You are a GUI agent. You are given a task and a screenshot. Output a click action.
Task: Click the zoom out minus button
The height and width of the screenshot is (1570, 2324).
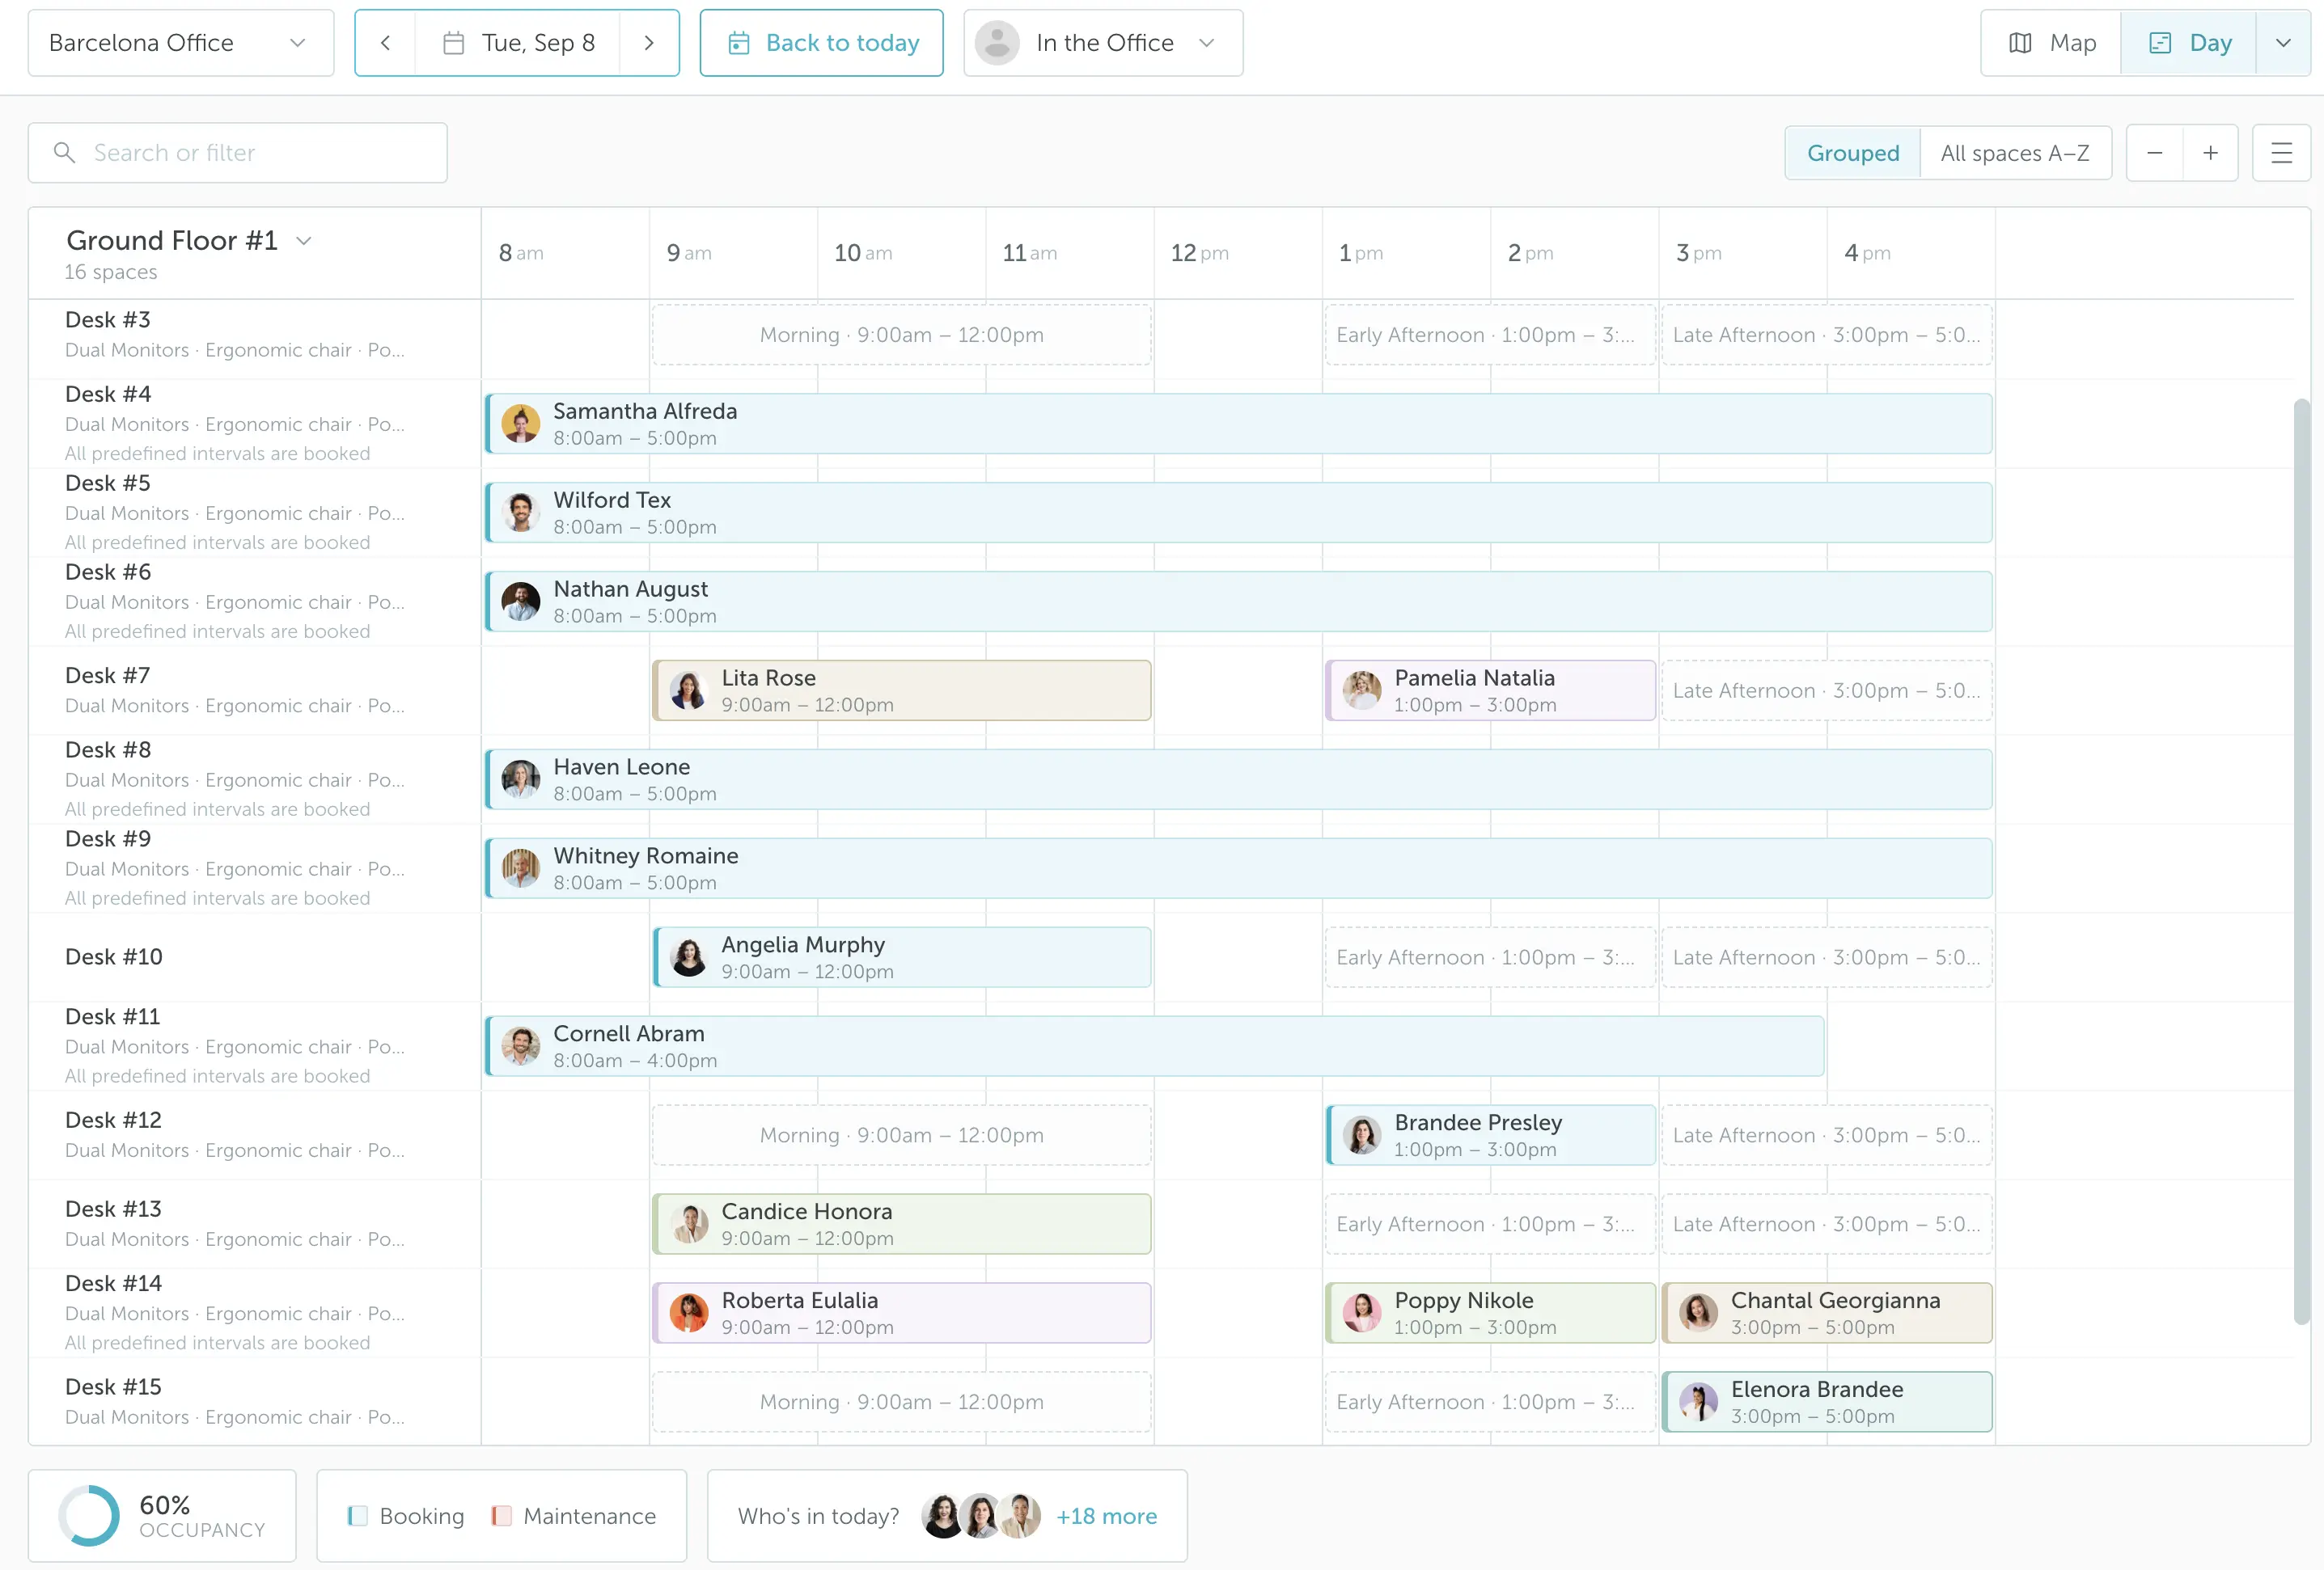tap(2155, 153)
